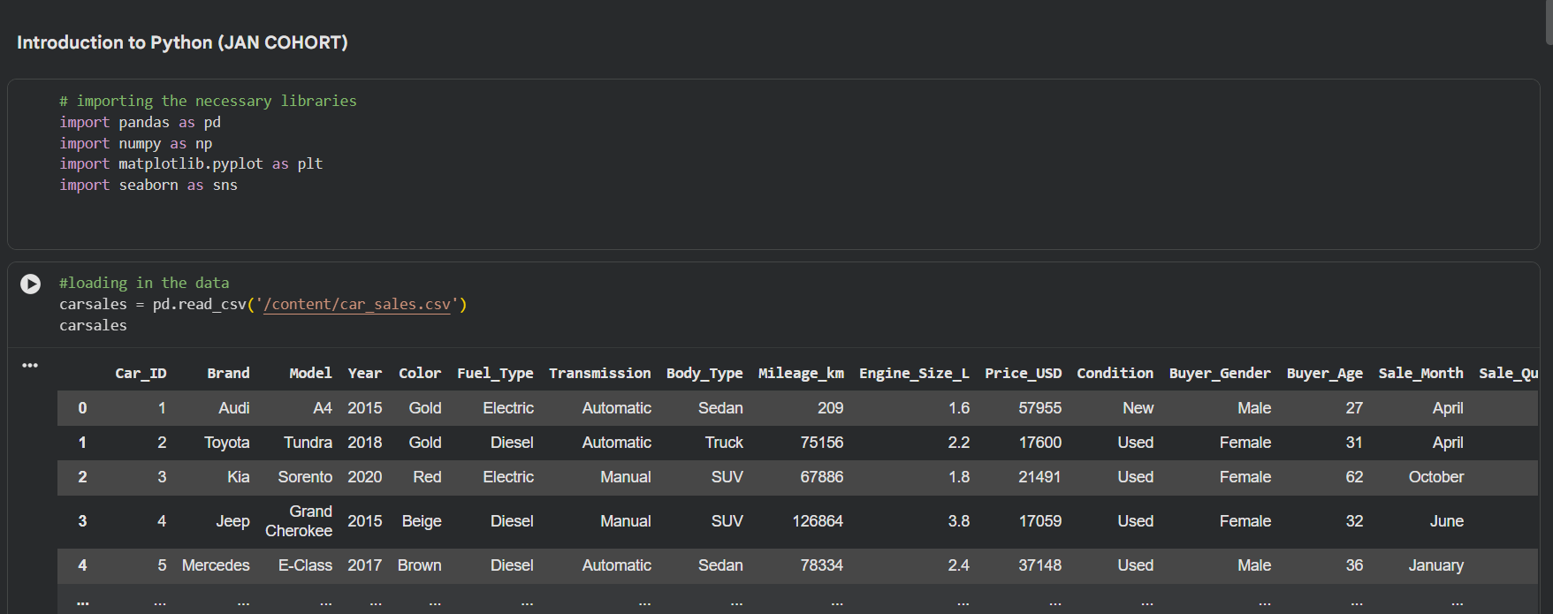
Task: Click the Audi brand cell
Action: pos(234,408)
